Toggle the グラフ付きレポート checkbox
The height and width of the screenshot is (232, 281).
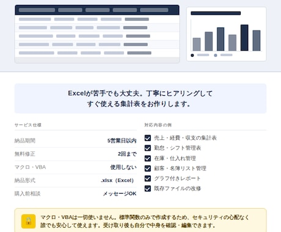click(x=148, y=178)
